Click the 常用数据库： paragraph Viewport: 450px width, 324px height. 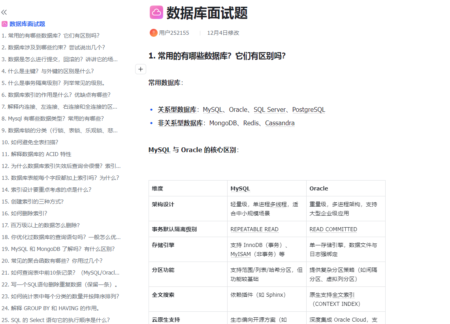[x=166, y=83]
